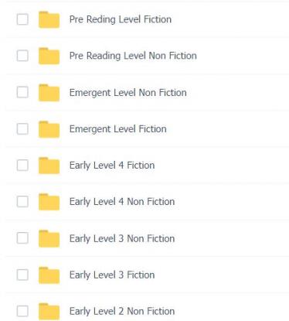Image resolution: width=289 pixels, height=321 pixels.
Task: Tick the checkbox beside Emergent Level Fiction
Action: click(x=22, y=128)
